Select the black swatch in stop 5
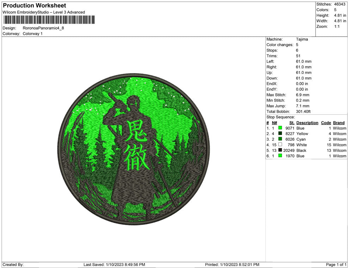This screenshot has width=349, height=268. pyautogui.click(x=280, y=150)
